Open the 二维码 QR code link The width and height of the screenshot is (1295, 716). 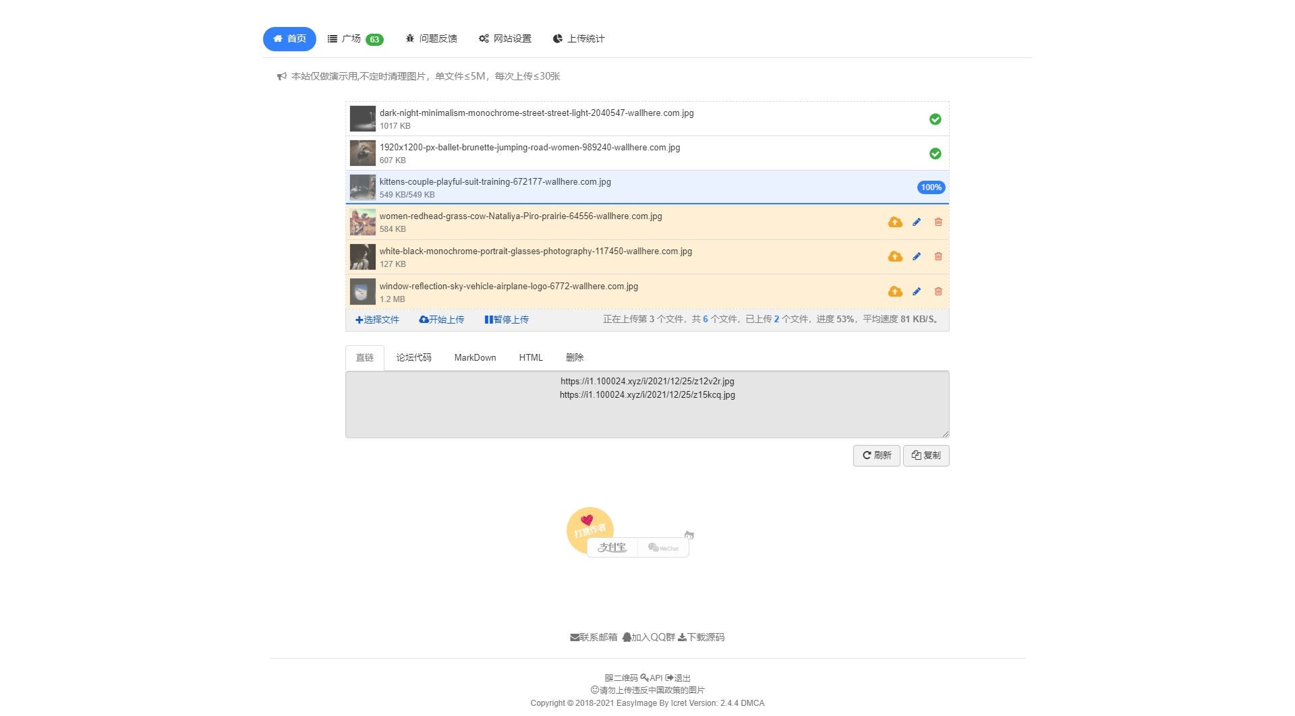click(621, 678)
